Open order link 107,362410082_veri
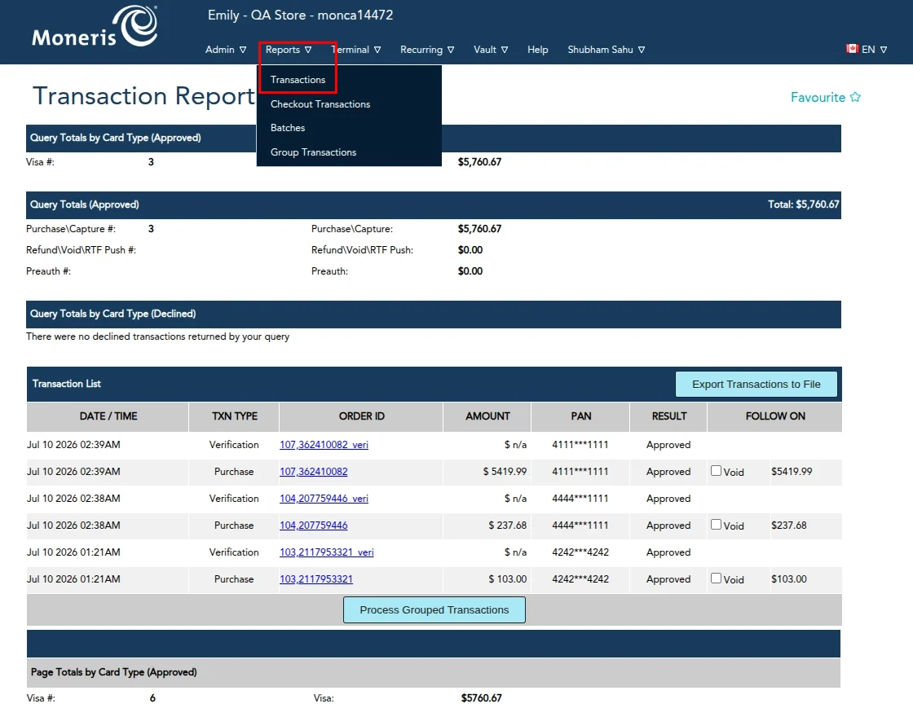Viewport: 913px width, 717px height. [324, 445]
